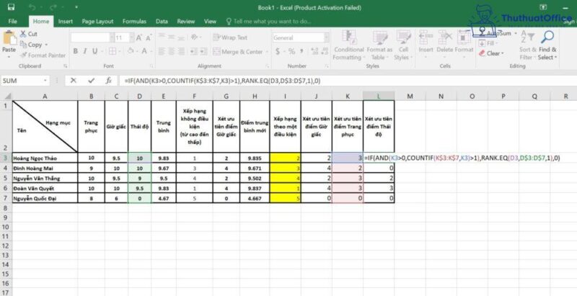Image resolution: width=577 pixels, height=296 pixels.
Task: Apply percent style format
Action: point(291,51)
